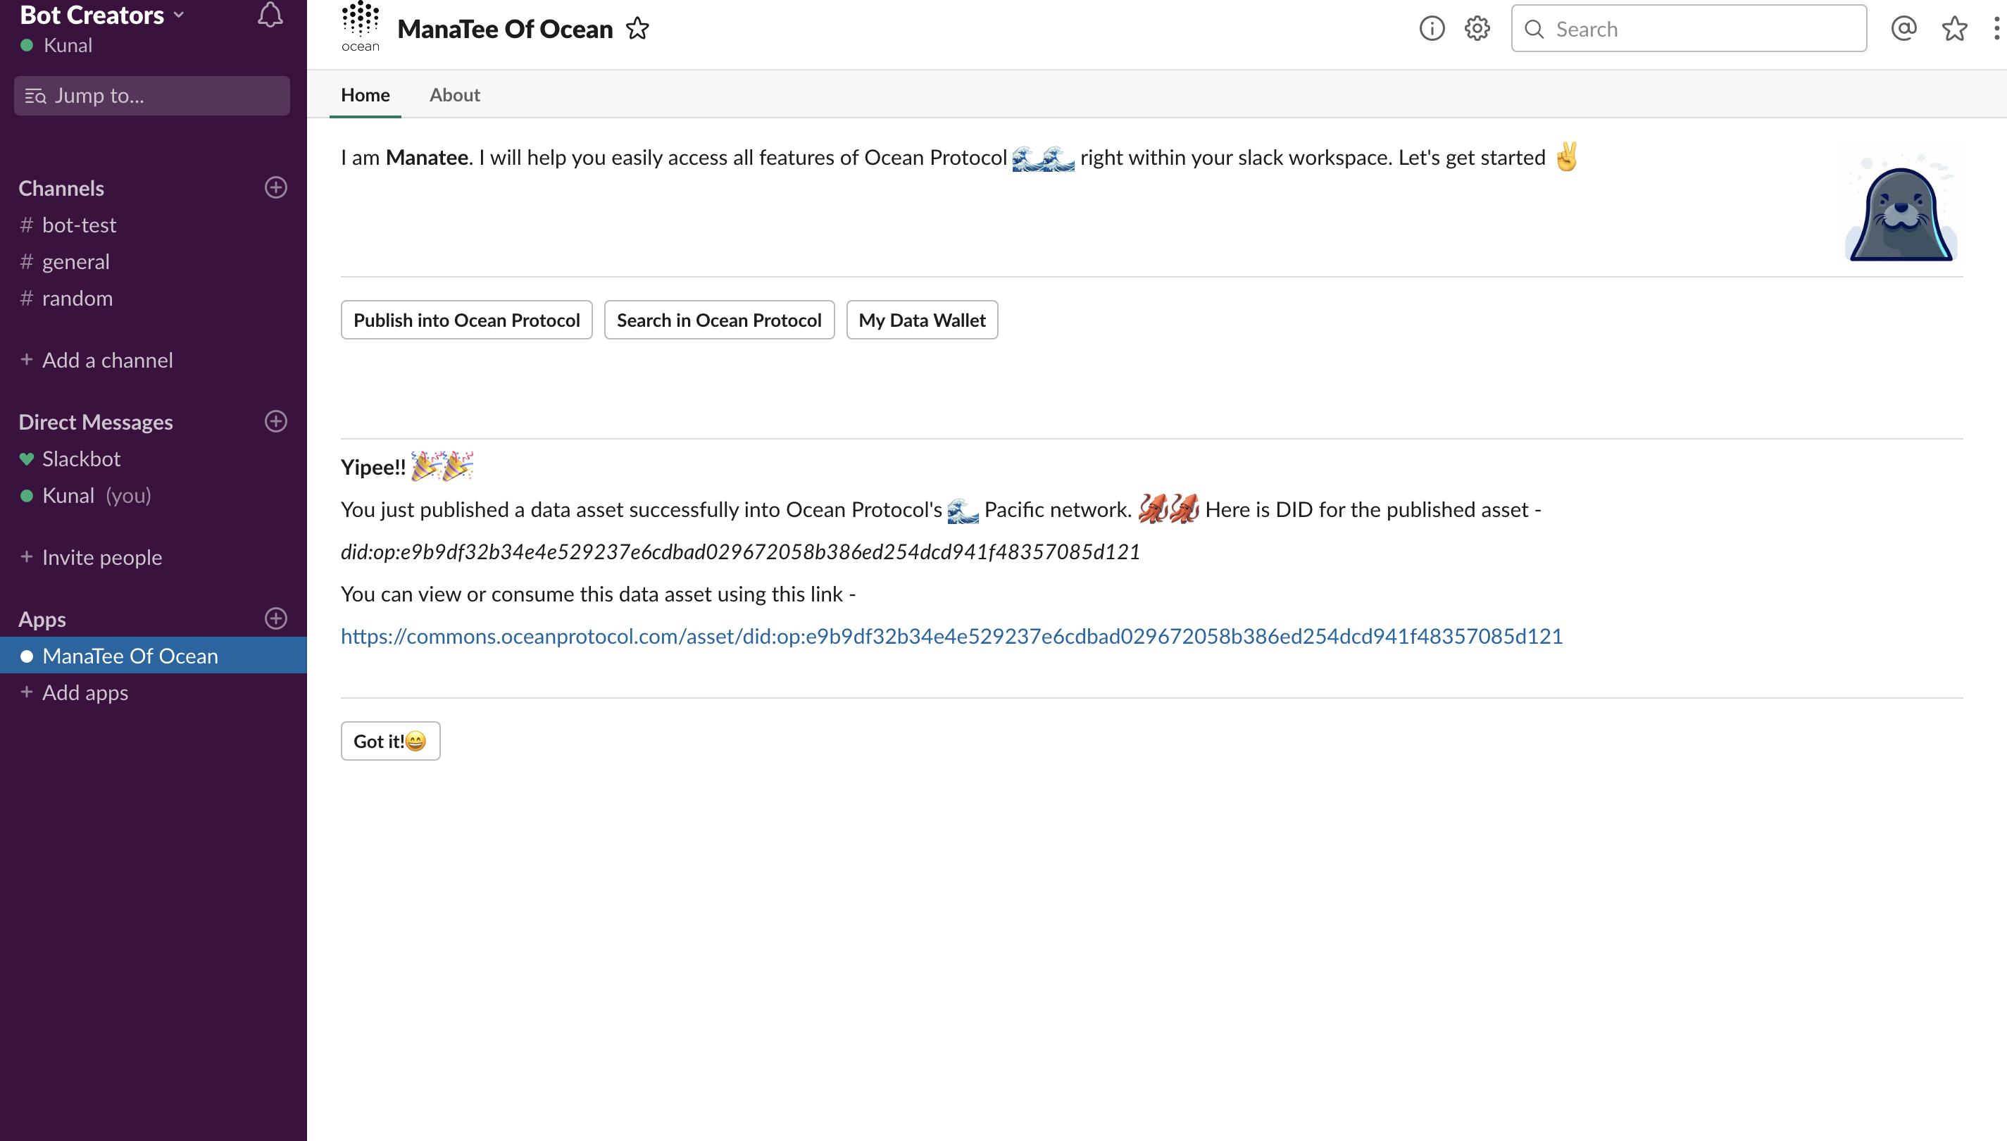The width and height of the screenshot is (2007, 1141).
Task: Click plus icon next to Apps
Action: (x=276, y=618)
